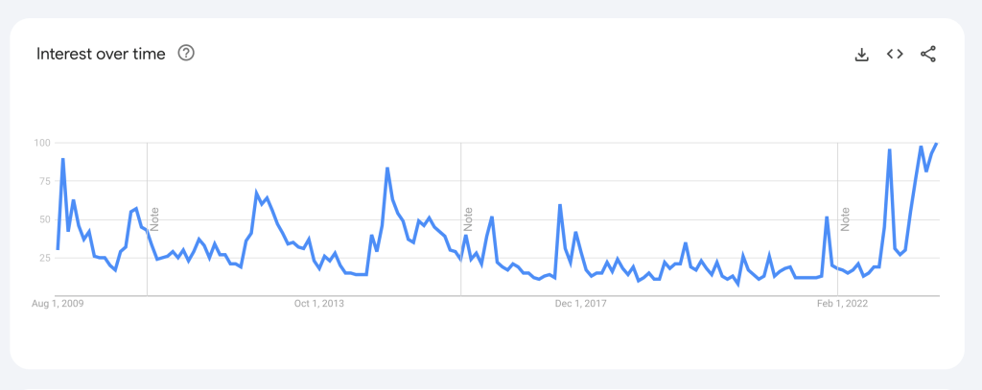Screen dimensions: 982x390
Task: Click the 50 value on the y-axis
Action: (x=42, y=219)
